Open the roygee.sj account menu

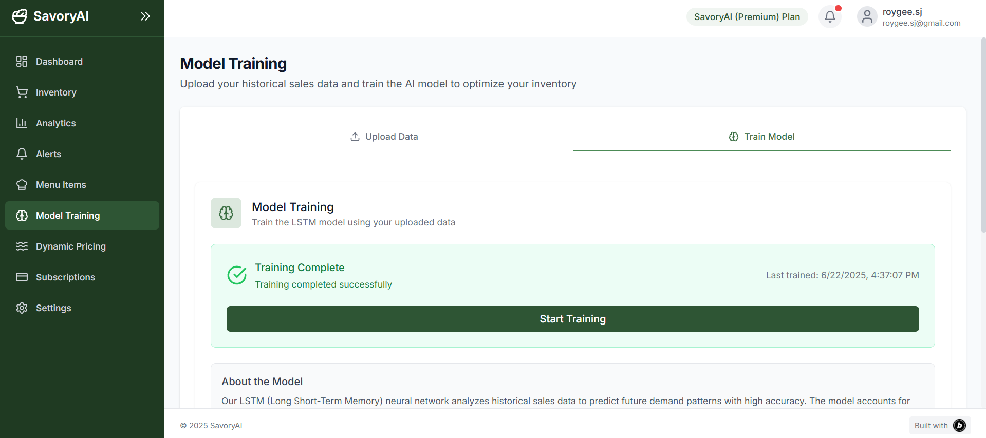point(909,17)
